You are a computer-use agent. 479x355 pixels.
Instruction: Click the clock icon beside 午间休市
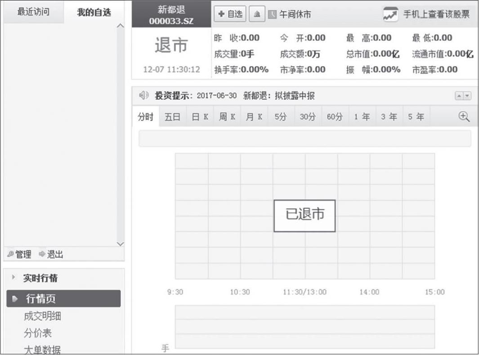tap(272, 14)
